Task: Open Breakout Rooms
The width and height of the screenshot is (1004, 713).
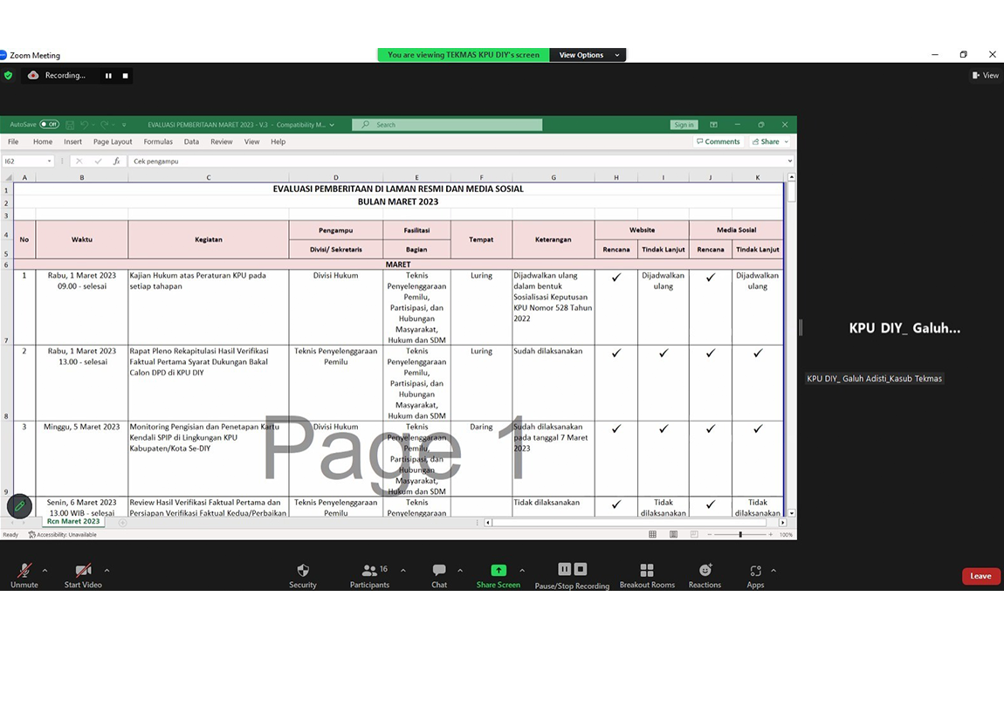Action: click(x=647, y=571)
